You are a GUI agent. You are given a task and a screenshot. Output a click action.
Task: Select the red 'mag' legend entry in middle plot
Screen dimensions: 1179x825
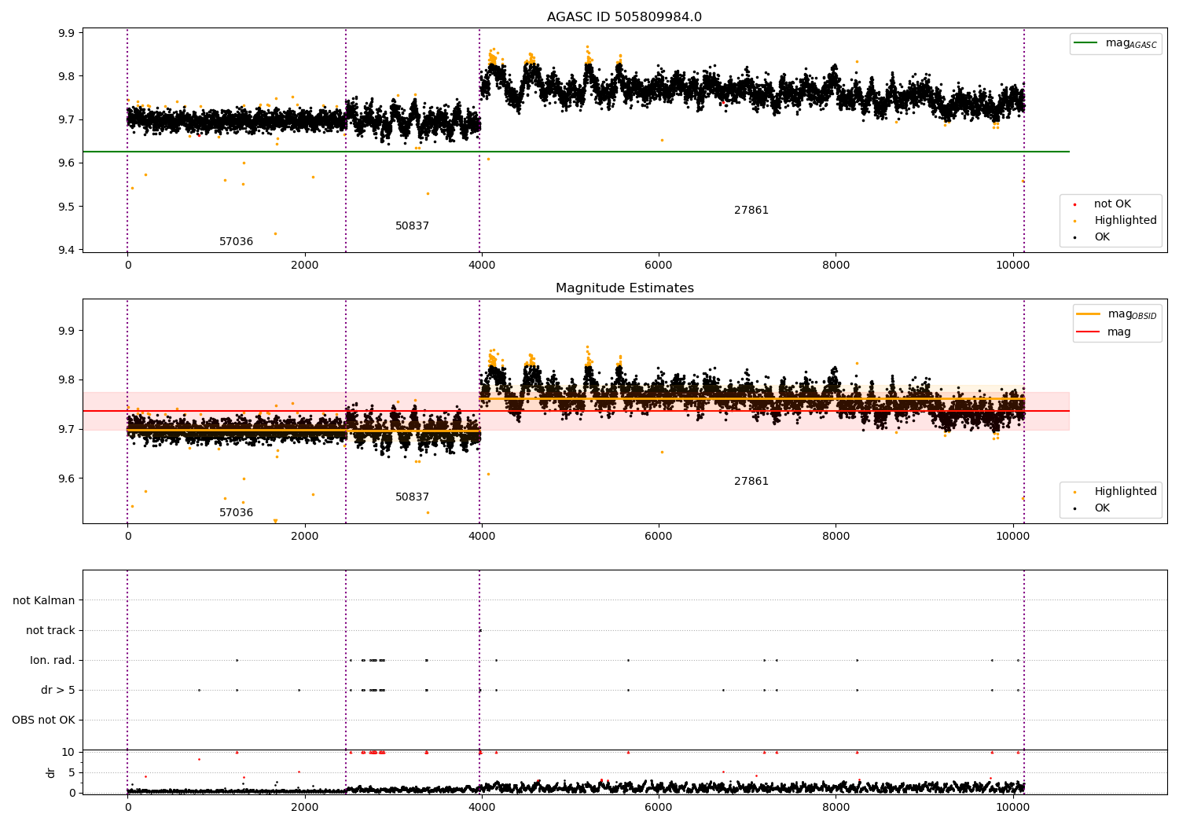[x=1104, y=332]
